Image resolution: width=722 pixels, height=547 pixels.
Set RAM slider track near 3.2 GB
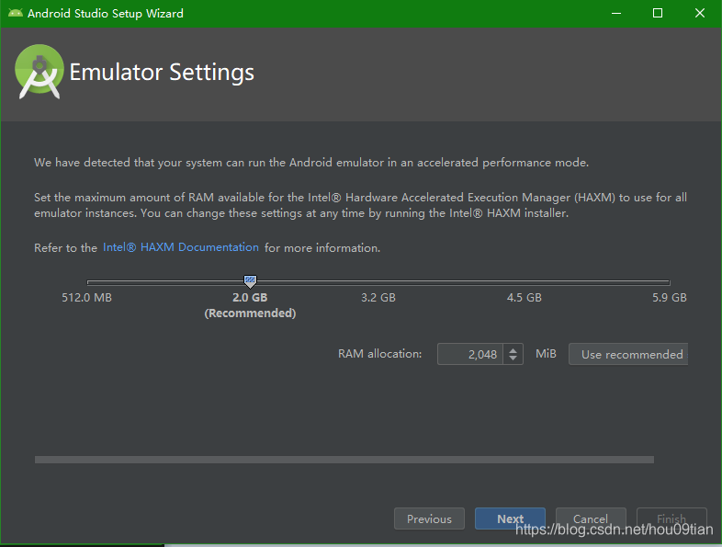(378, 282)
